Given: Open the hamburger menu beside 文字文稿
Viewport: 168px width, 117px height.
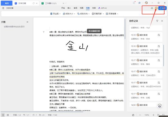Looking at the screenshot, I should point(3,8).
